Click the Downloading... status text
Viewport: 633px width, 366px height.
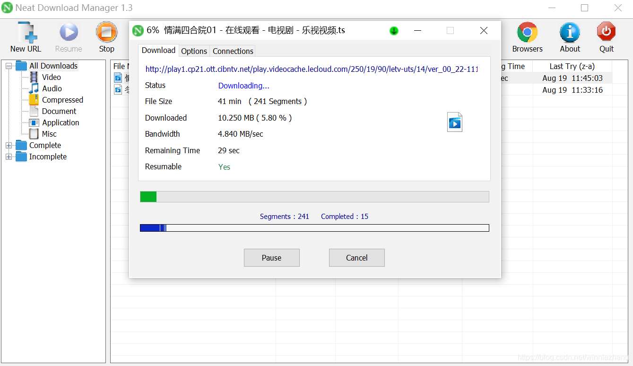[x=243, y=86]
